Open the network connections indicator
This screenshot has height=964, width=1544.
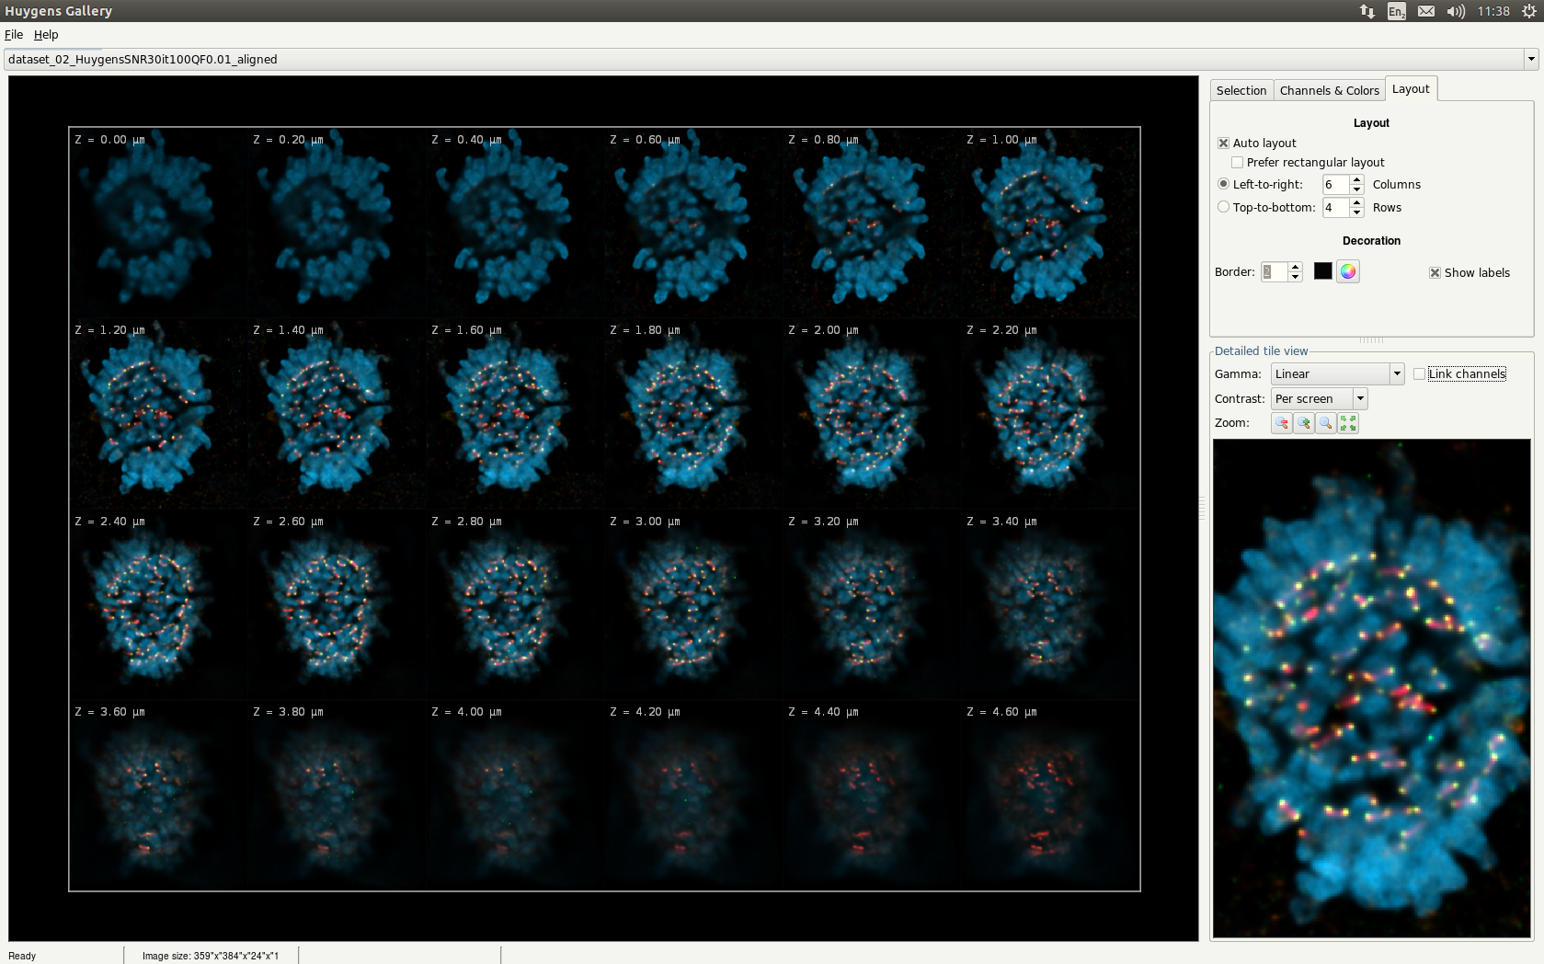coord(1367,11)
